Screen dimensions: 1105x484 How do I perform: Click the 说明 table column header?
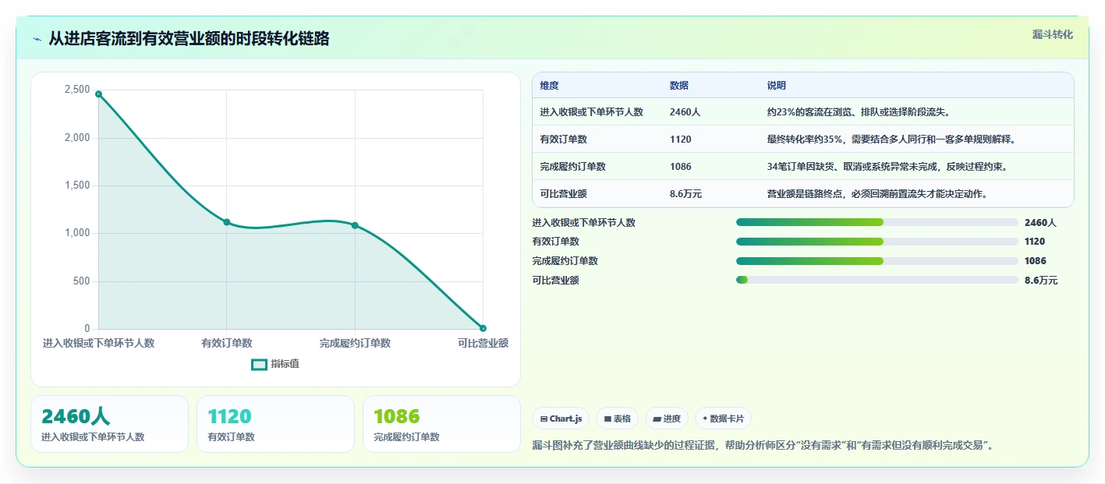pyautogui.click(x=777, y=86)
